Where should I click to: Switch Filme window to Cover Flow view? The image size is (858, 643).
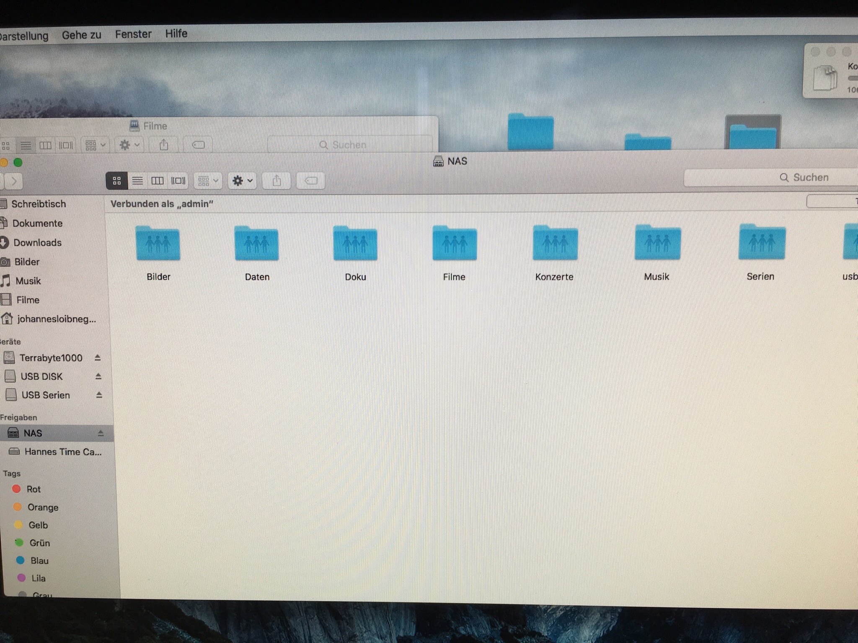tap(65, 145)
